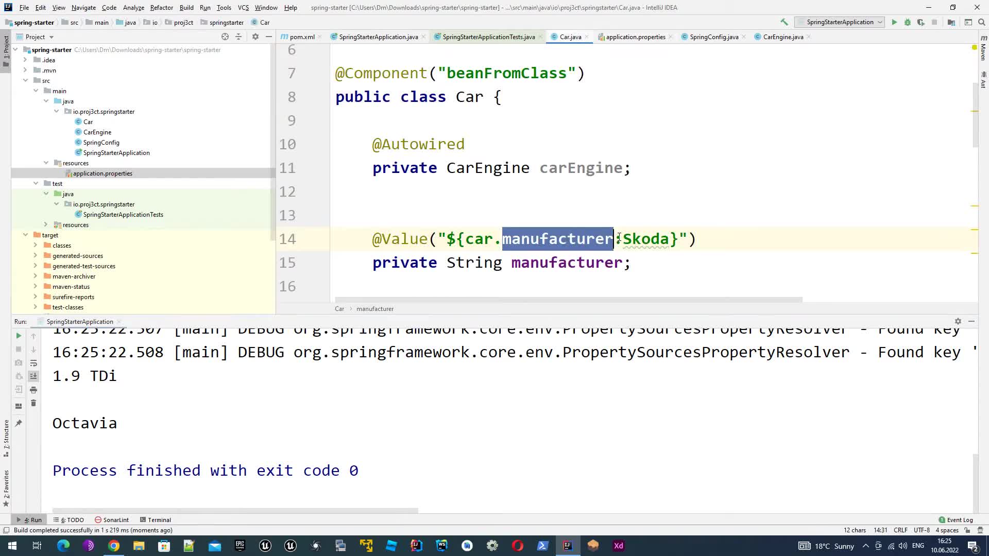Screen dimensions: 989x556
Task: Click the CRLF line separator in status bar
Action: click(x=900, y=530)
